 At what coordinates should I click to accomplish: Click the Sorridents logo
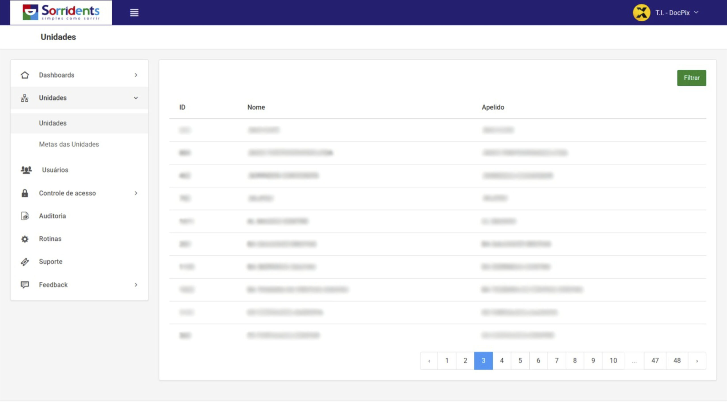click(x=61, y=12)
